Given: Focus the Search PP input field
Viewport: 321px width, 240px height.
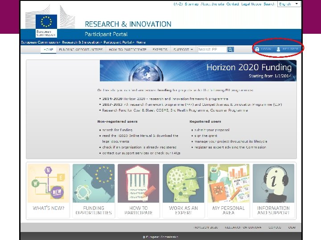Looking at the screenshot, I should pyautogui.click(x=212, y=49).
